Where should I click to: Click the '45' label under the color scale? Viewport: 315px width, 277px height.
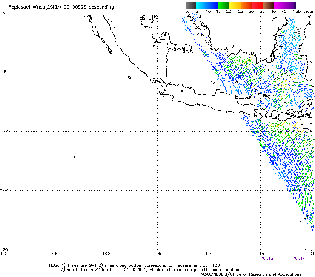tap(284, 12)
